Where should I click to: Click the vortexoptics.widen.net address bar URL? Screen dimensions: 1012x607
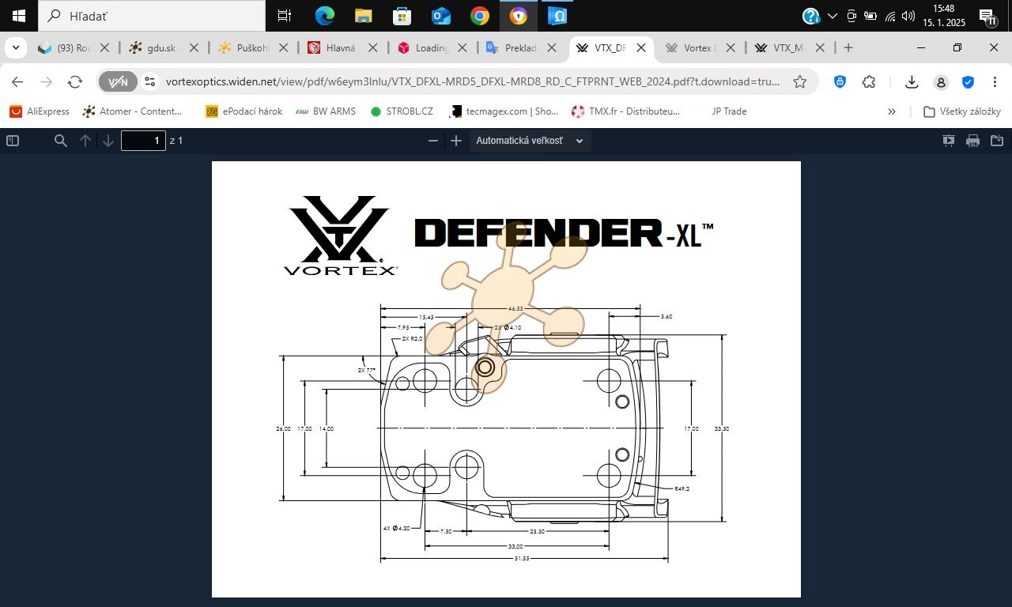[x=473, y=81]
